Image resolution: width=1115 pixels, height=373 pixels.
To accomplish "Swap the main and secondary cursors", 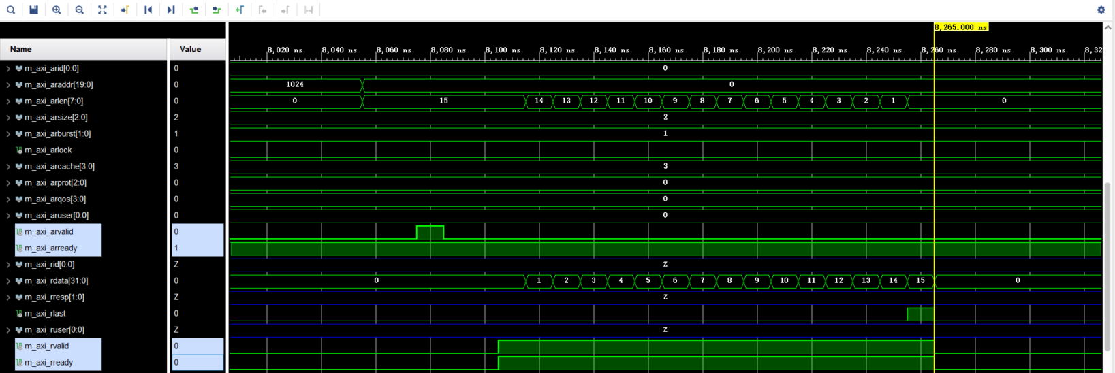I will coord(309,10).
